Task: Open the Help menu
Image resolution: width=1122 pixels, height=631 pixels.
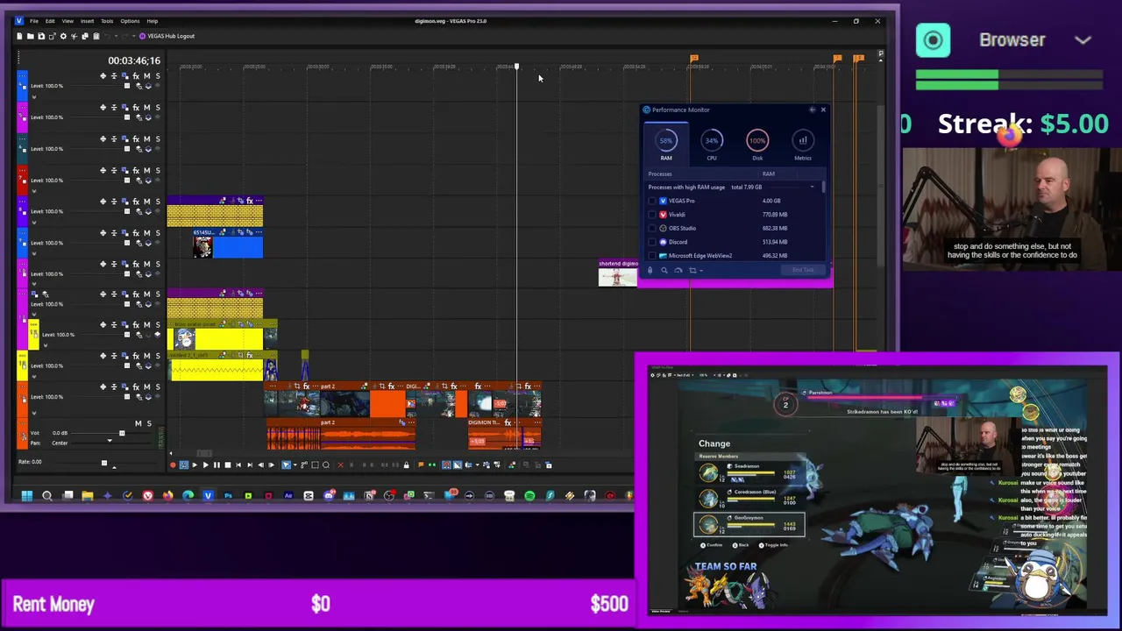Action: 152,21
